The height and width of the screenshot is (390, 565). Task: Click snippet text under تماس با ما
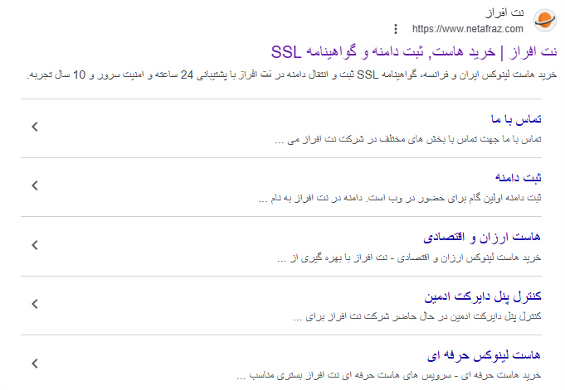pyautogui.click(x=408, y=139)
